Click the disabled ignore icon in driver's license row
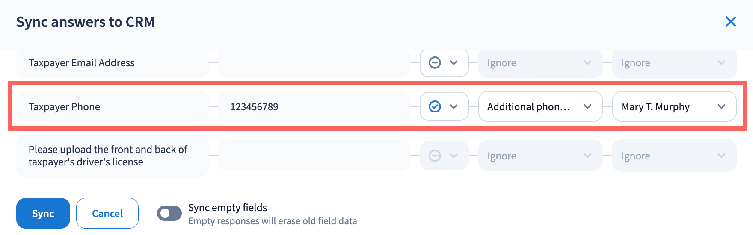753x235 pixels. pos(435,156)
